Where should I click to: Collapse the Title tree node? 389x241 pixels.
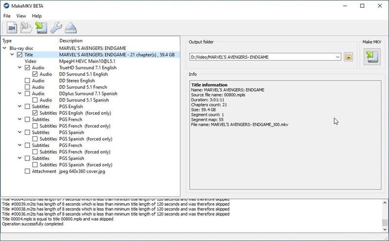pos(12,54)
